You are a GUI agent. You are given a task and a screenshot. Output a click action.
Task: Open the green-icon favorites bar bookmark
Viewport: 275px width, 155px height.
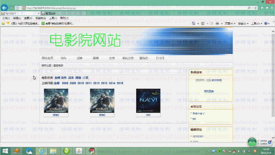[58, 23]
